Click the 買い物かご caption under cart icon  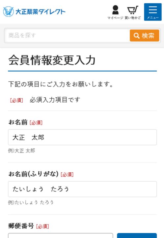point(133,18)
